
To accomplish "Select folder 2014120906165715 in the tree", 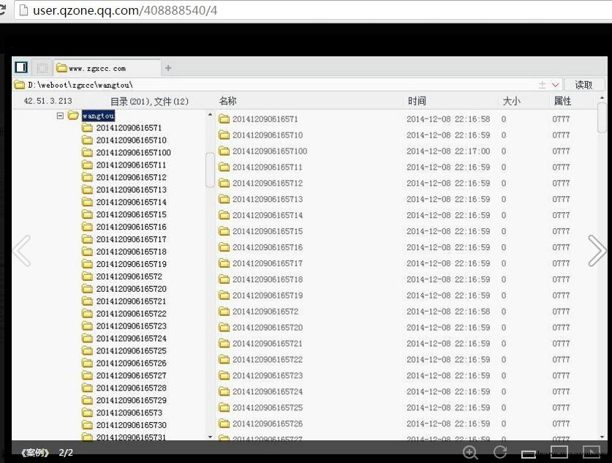I will [124, 214].
